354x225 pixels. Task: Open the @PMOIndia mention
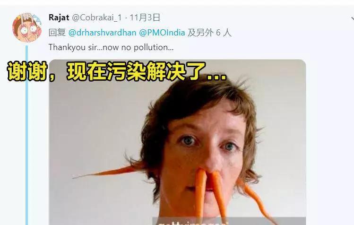162,33
